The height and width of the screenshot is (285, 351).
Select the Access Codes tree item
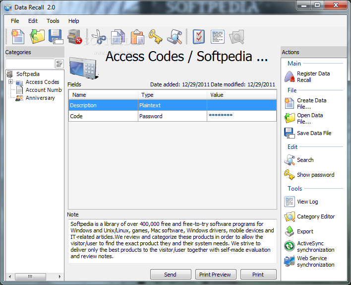tap(42, 82)
